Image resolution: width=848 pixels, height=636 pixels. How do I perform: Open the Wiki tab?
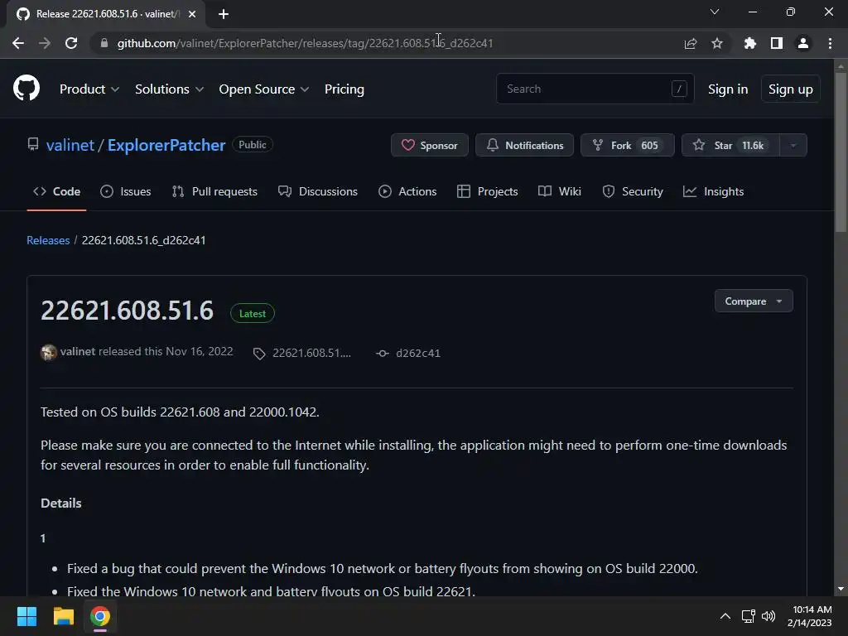pos(560,191)
